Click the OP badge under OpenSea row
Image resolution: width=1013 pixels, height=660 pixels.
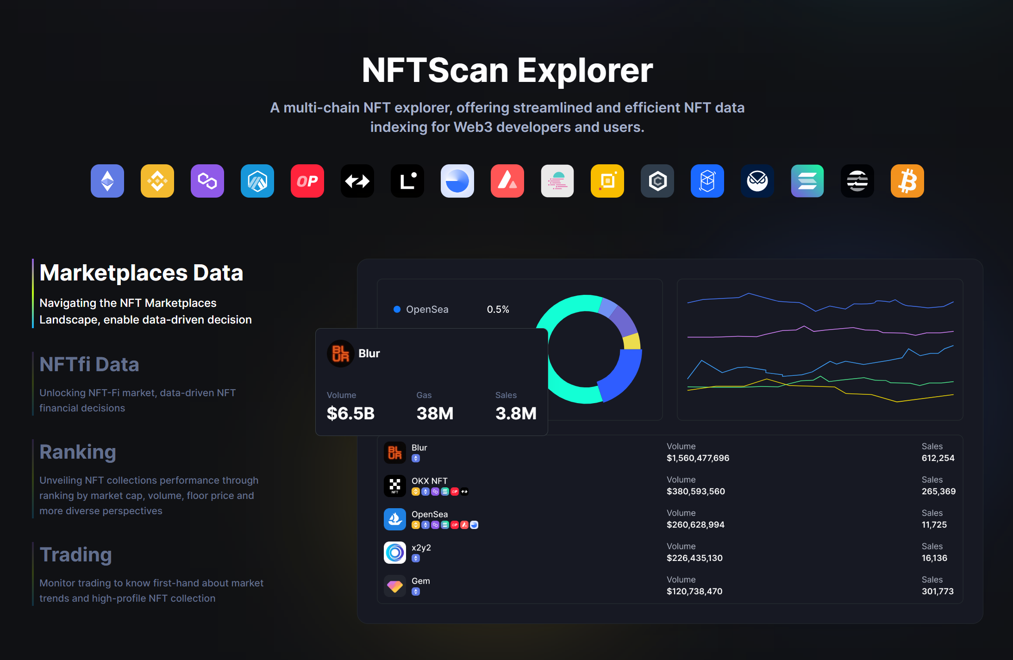pyautogui.click(x=455, y=525)
